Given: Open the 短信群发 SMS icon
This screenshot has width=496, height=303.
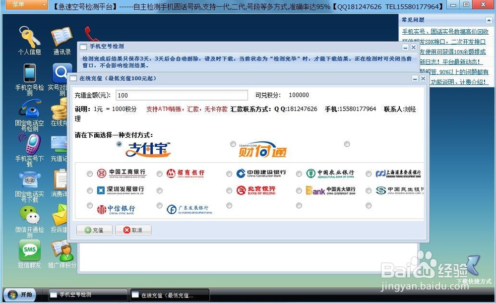Looking at the screenshot, I should (30, 250).
